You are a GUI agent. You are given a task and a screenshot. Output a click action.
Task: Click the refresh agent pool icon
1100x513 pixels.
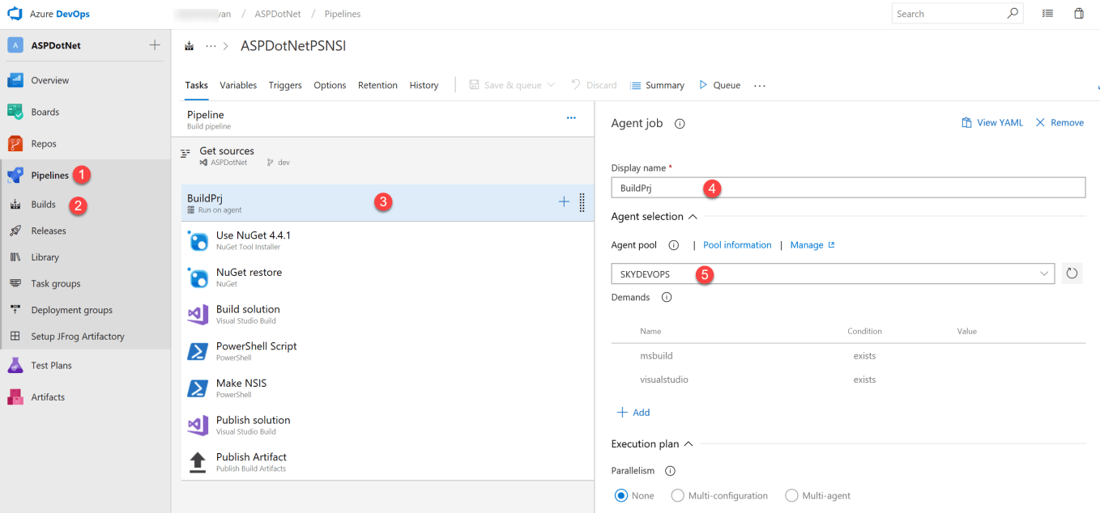(x=1072, y=273)
